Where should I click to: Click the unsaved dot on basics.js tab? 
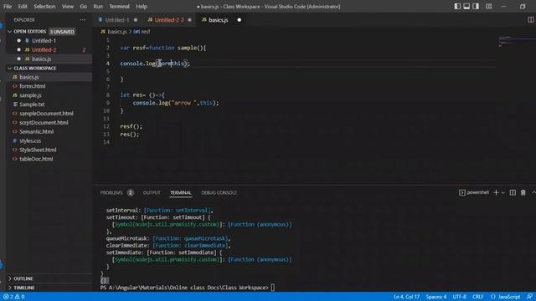240,20
